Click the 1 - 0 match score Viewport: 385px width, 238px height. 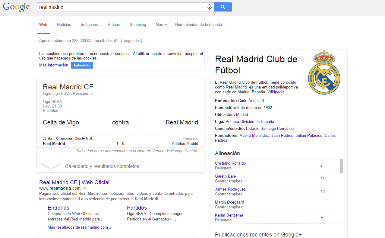[x=120, y=144]
